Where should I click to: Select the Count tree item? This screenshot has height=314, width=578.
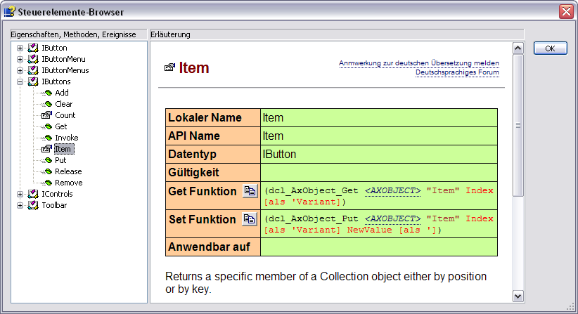65,115
